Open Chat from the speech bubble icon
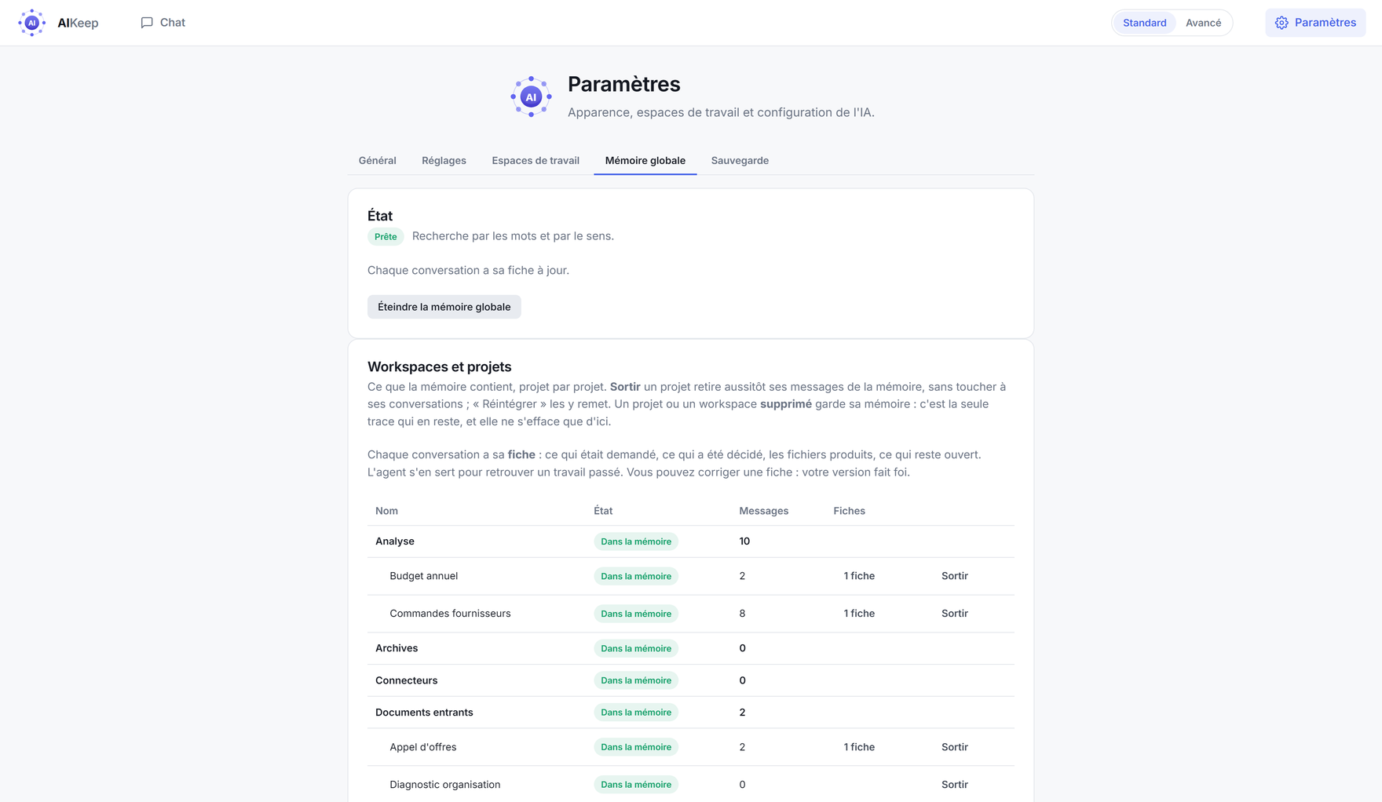 pos(146,23)
